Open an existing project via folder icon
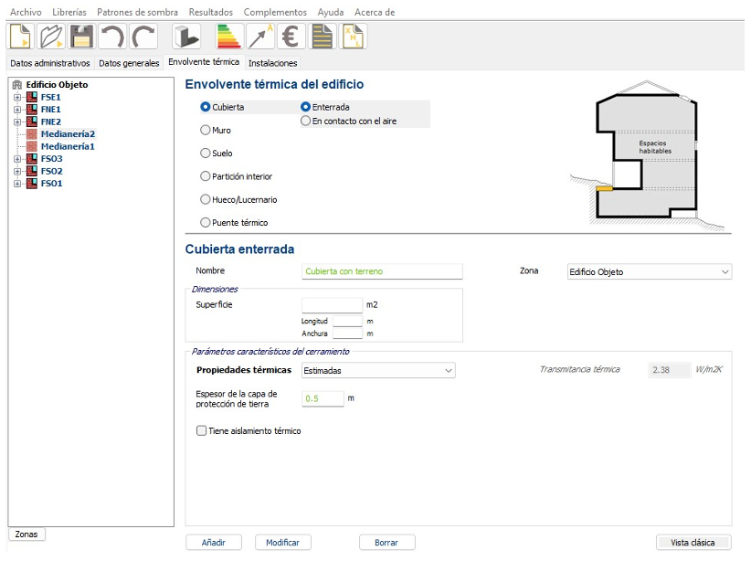751x561 pixels. [51, 37]
